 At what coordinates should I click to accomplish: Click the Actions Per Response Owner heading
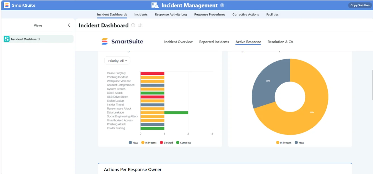coord(132,170)
